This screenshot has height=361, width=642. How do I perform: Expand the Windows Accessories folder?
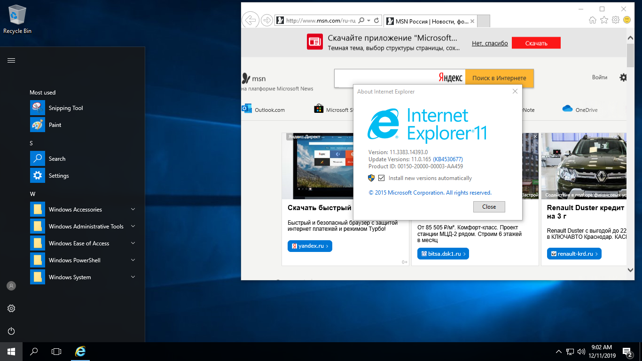(83, 210)
